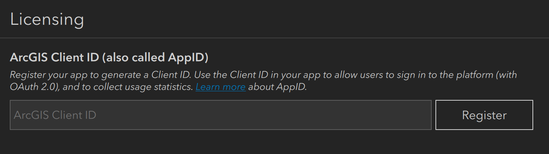Click the Licensing section heading
Viewport: 549px width, 154px height.
[x=47, y=20]
